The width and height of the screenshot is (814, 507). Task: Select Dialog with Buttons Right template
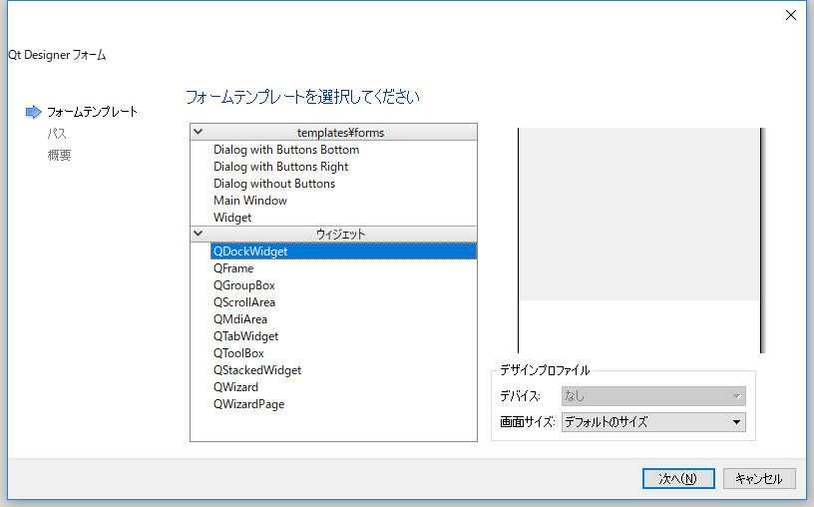click(x=280, y=167)
